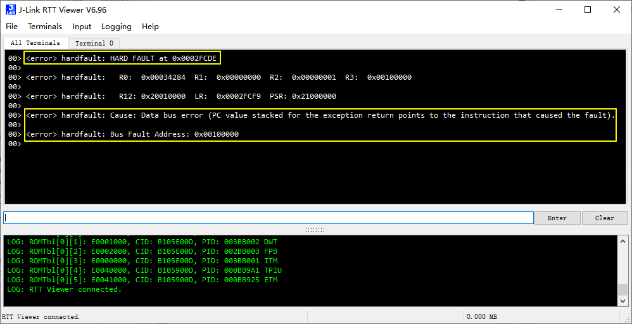
Task: Click the R12: 0x20010000 register line
Action: 181,96
